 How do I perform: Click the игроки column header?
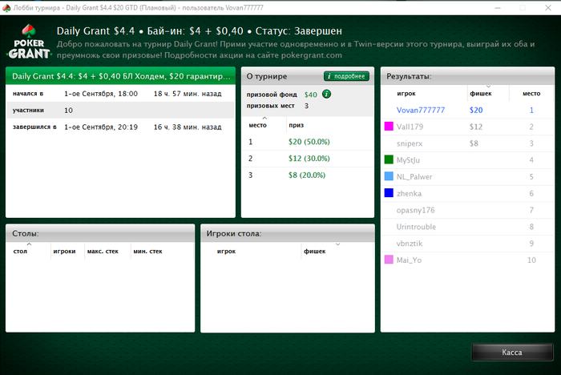pos(64,251)
